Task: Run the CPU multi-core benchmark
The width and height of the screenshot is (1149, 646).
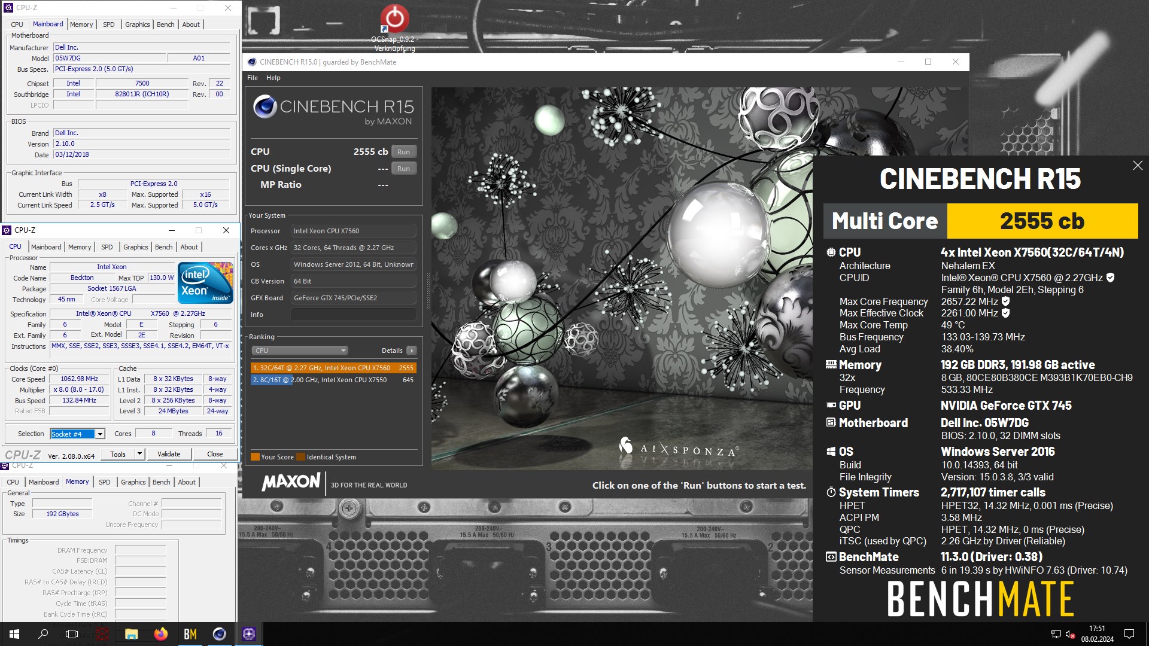Action: point(404,152)
